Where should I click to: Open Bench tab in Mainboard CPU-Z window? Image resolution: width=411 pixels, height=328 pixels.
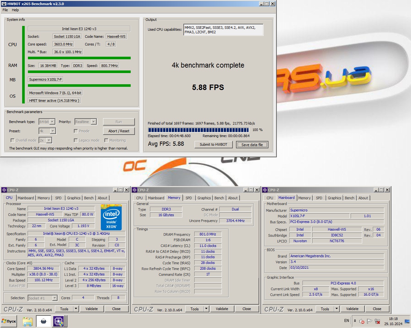350,198
